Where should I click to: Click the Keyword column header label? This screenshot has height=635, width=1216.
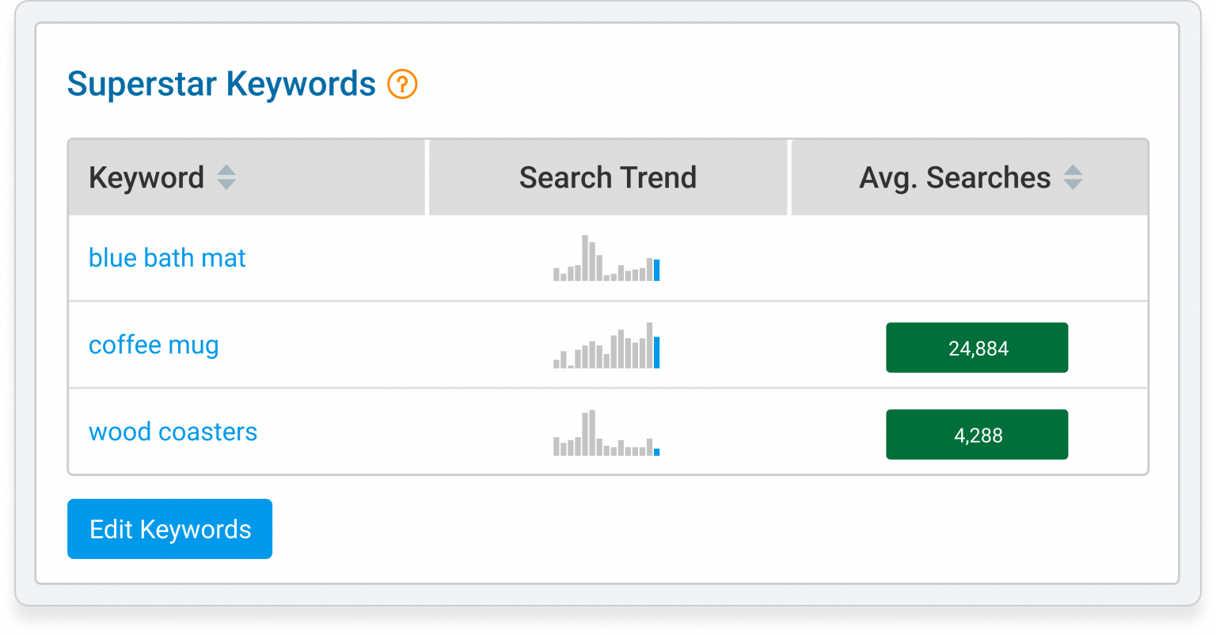146,178
